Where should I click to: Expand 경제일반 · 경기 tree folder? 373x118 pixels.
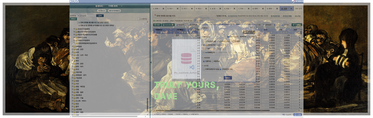pos(72,75)
